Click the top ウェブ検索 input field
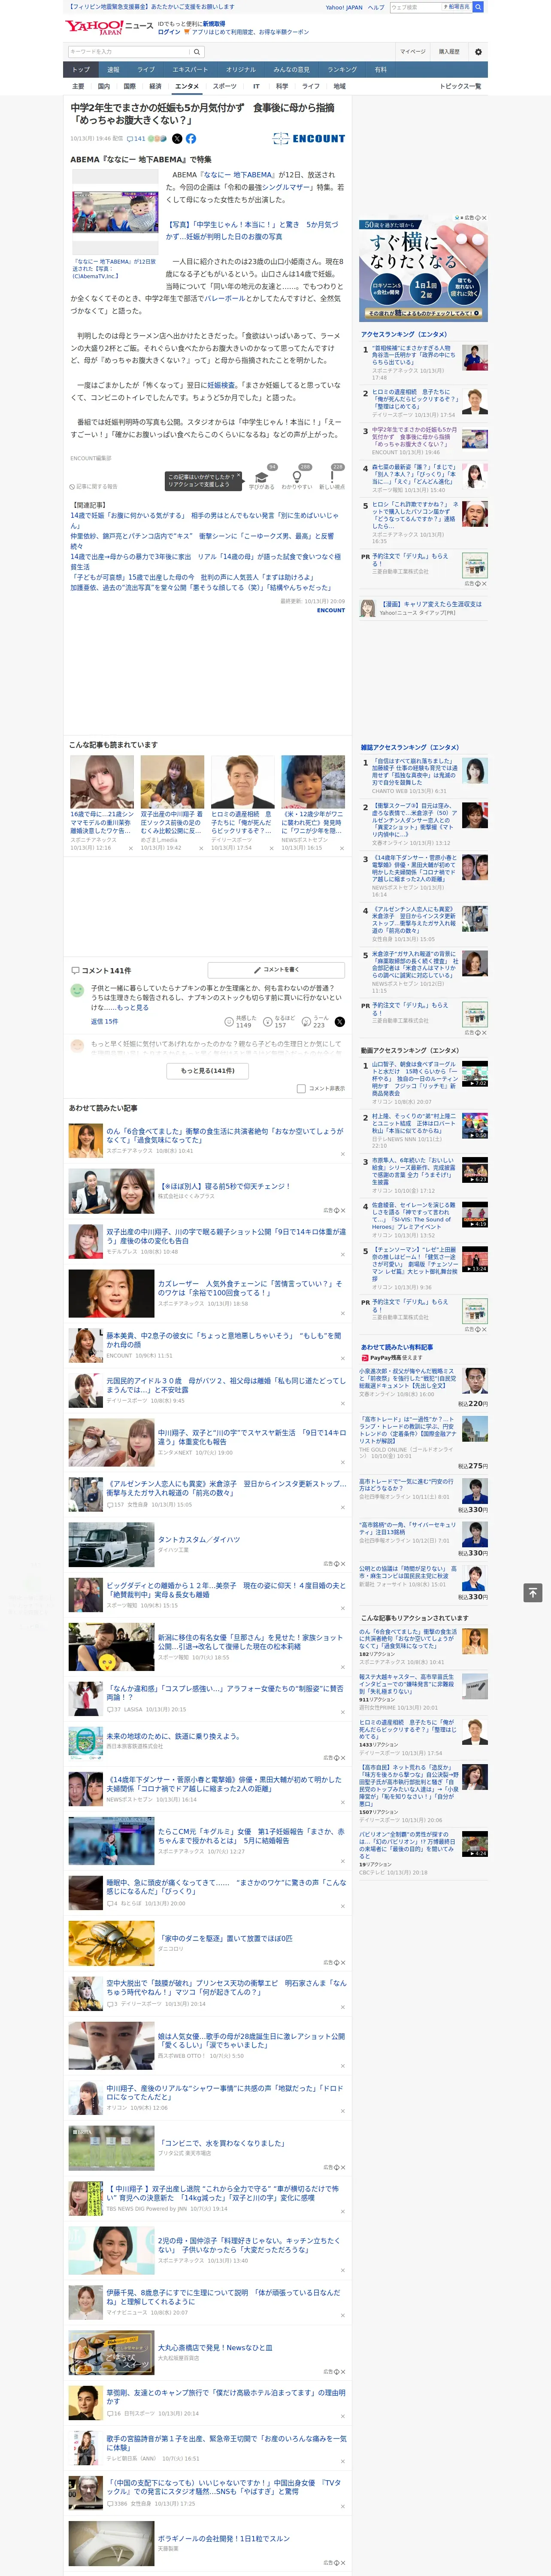551x2576 pixels. 414,7
